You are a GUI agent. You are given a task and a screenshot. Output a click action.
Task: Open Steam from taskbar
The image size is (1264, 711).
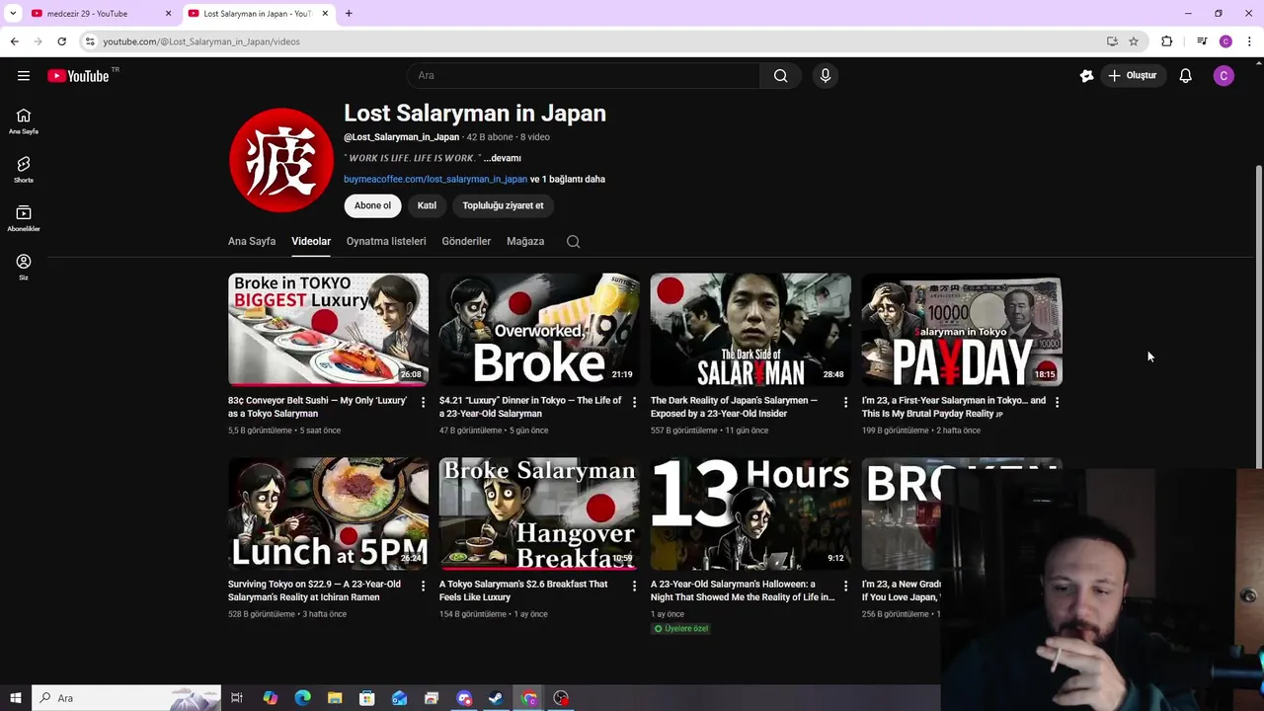click(x=496, y=698)
